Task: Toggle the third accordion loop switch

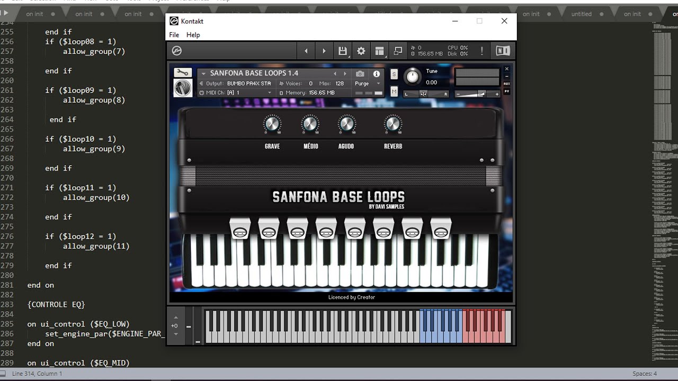Action: [x=297, y=228]
